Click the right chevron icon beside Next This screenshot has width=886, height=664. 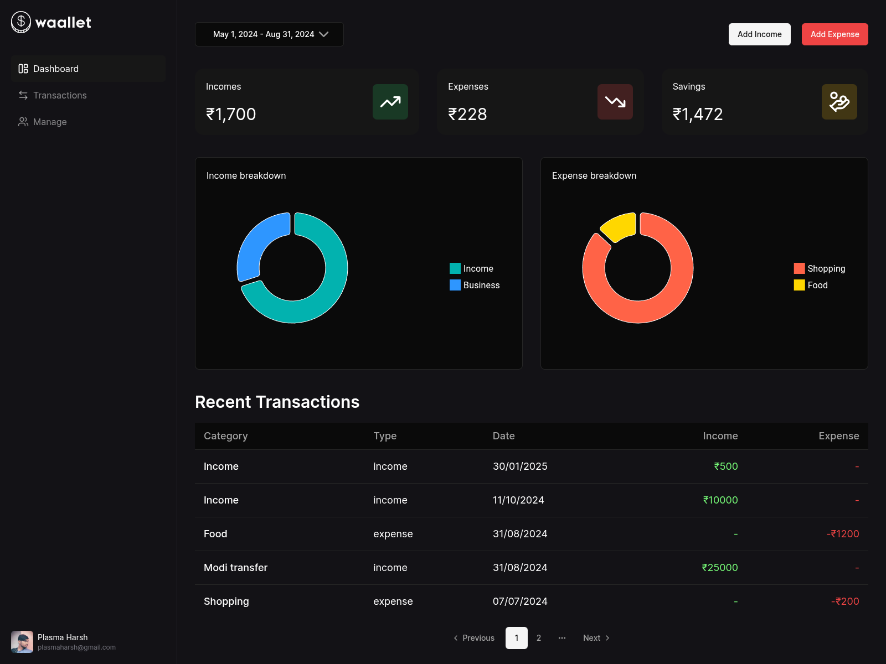(607, 638)
